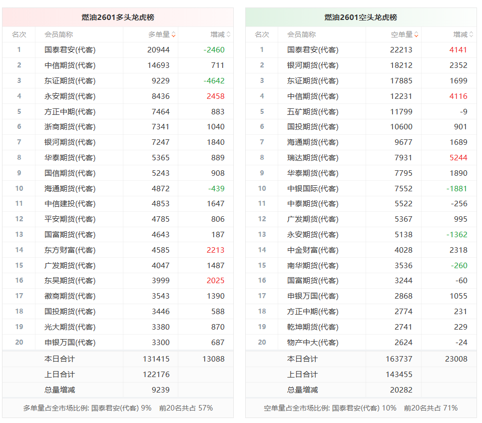Click the 中银国际(代客) row name
The image size is (482, 423).
click(x=313, y=188)
